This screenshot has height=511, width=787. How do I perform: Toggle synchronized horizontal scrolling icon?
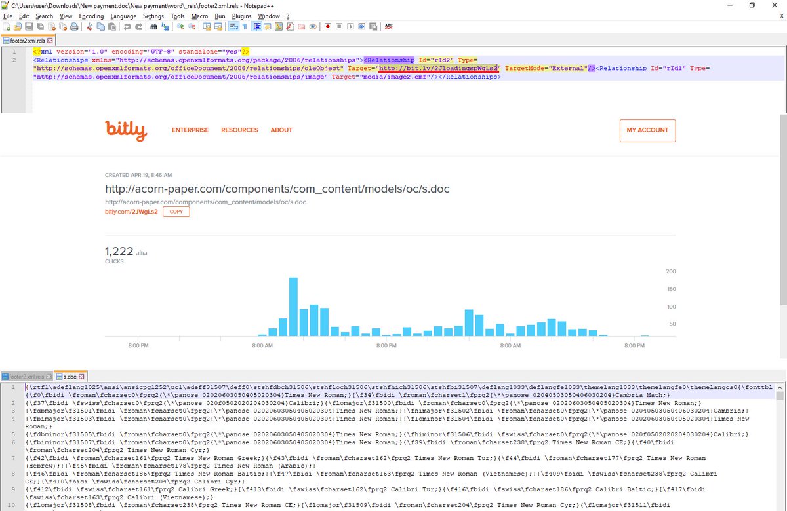(219, 27)
